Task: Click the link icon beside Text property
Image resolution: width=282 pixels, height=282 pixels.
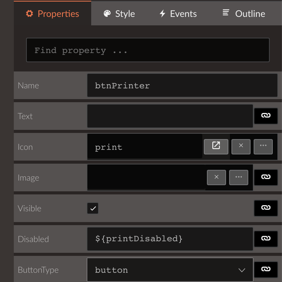Action: pos(266,116)
